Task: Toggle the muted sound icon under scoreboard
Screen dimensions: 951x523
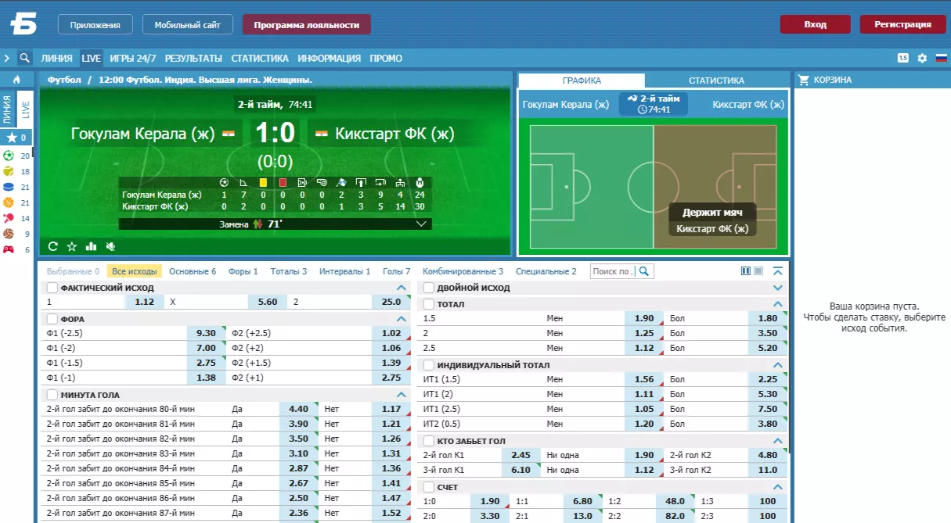Action: [110, 246]
